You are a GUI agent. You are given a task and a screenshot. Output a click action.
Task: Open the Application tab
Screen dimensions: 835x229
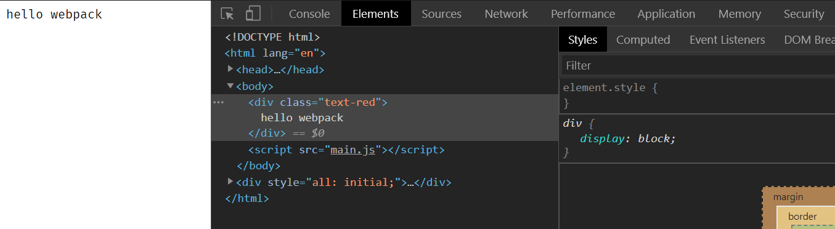666,14
